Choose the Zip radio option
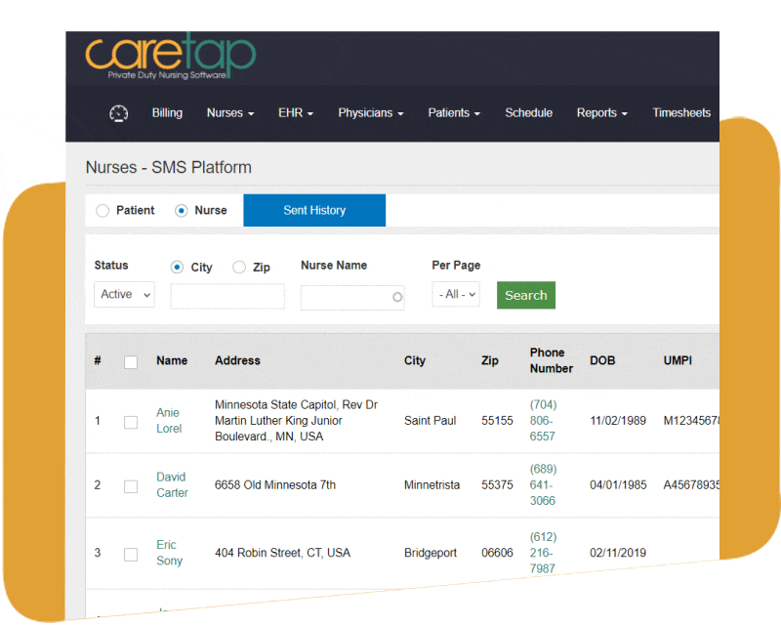The width and height of the screenshot is (781, 625). 239,267
